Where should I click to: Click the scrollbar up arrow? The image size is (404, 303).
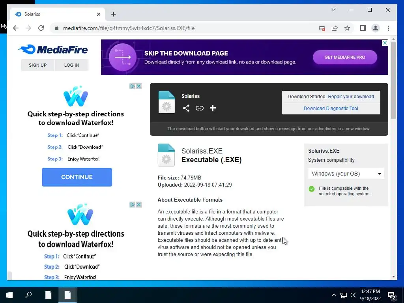(x=393, y=39)
